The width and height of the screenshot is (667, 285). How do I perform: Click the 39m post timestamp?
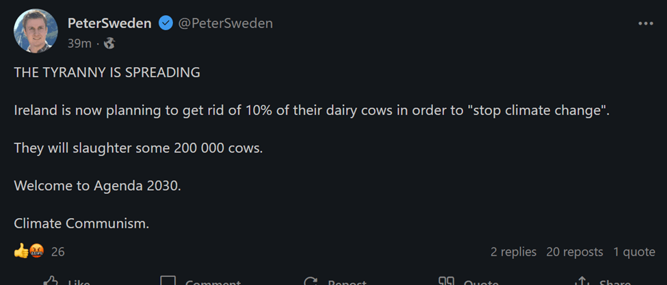pos(79,44)
